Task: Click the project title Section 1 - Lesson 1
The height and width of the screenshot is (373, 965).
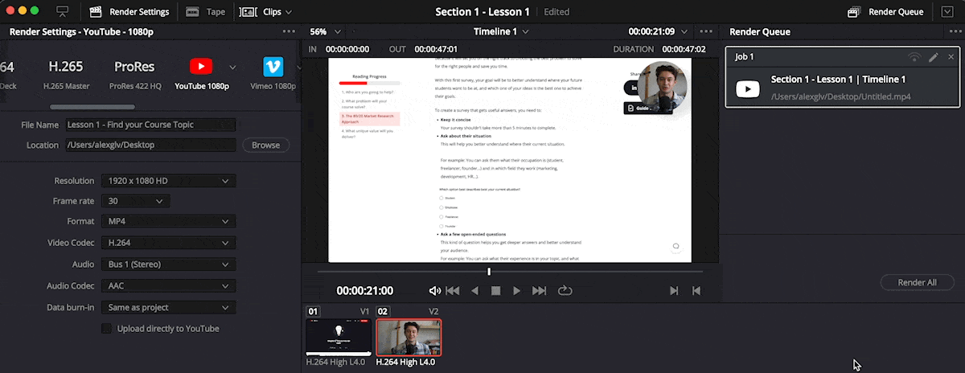Action: tap(482, 12)
